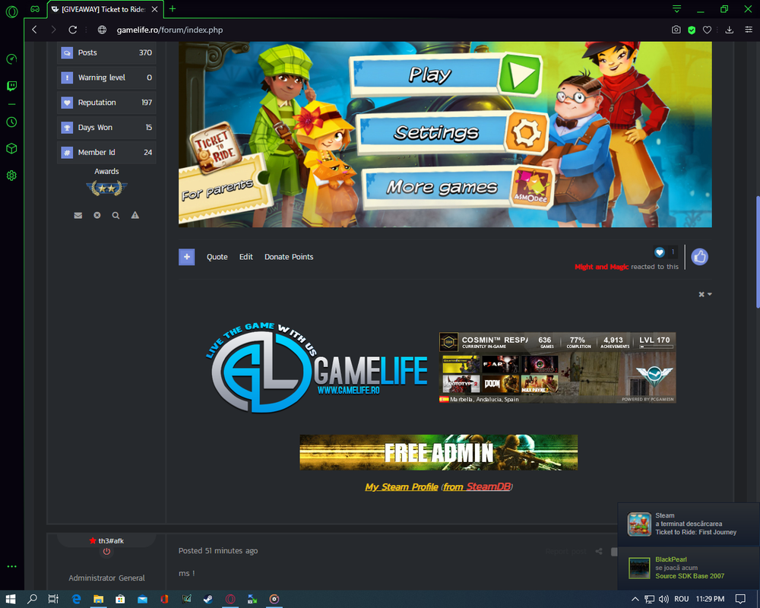Open the COSMIN Steam stats banner
The width and height of the screenshot is (760, 608).
(557, 368)
